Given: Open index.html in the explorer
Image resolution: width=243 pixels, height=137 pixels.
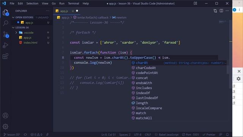Looking at the screenshot, I should tap(30, 43).
